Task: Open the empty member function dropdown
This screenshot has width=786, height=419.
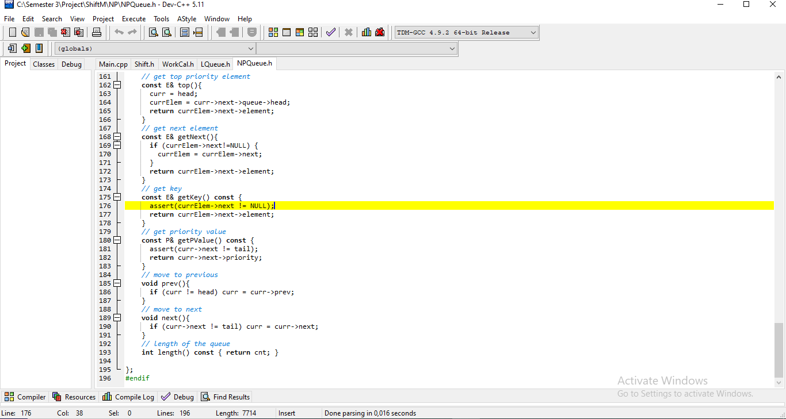Action: [357, 49]
